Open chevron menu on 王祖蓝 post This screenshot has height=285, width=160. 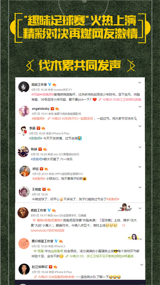[140, 187]
